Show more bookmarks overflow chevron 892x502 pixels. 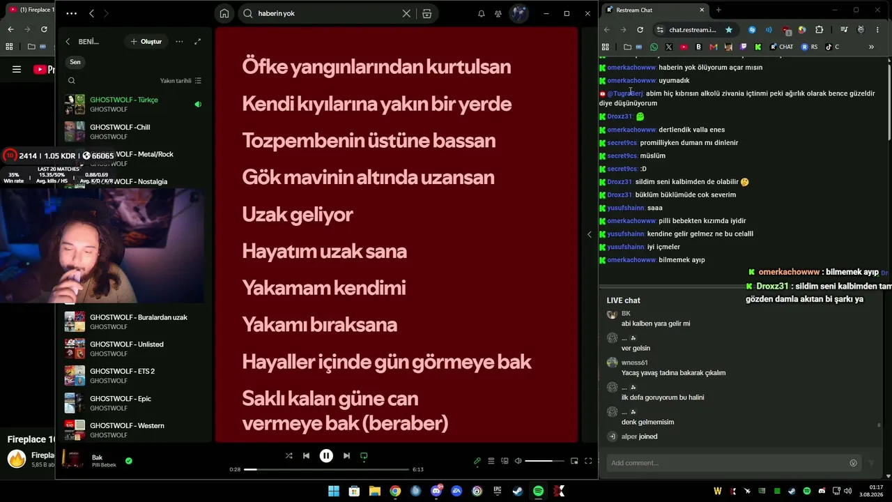tap(871, 47)
